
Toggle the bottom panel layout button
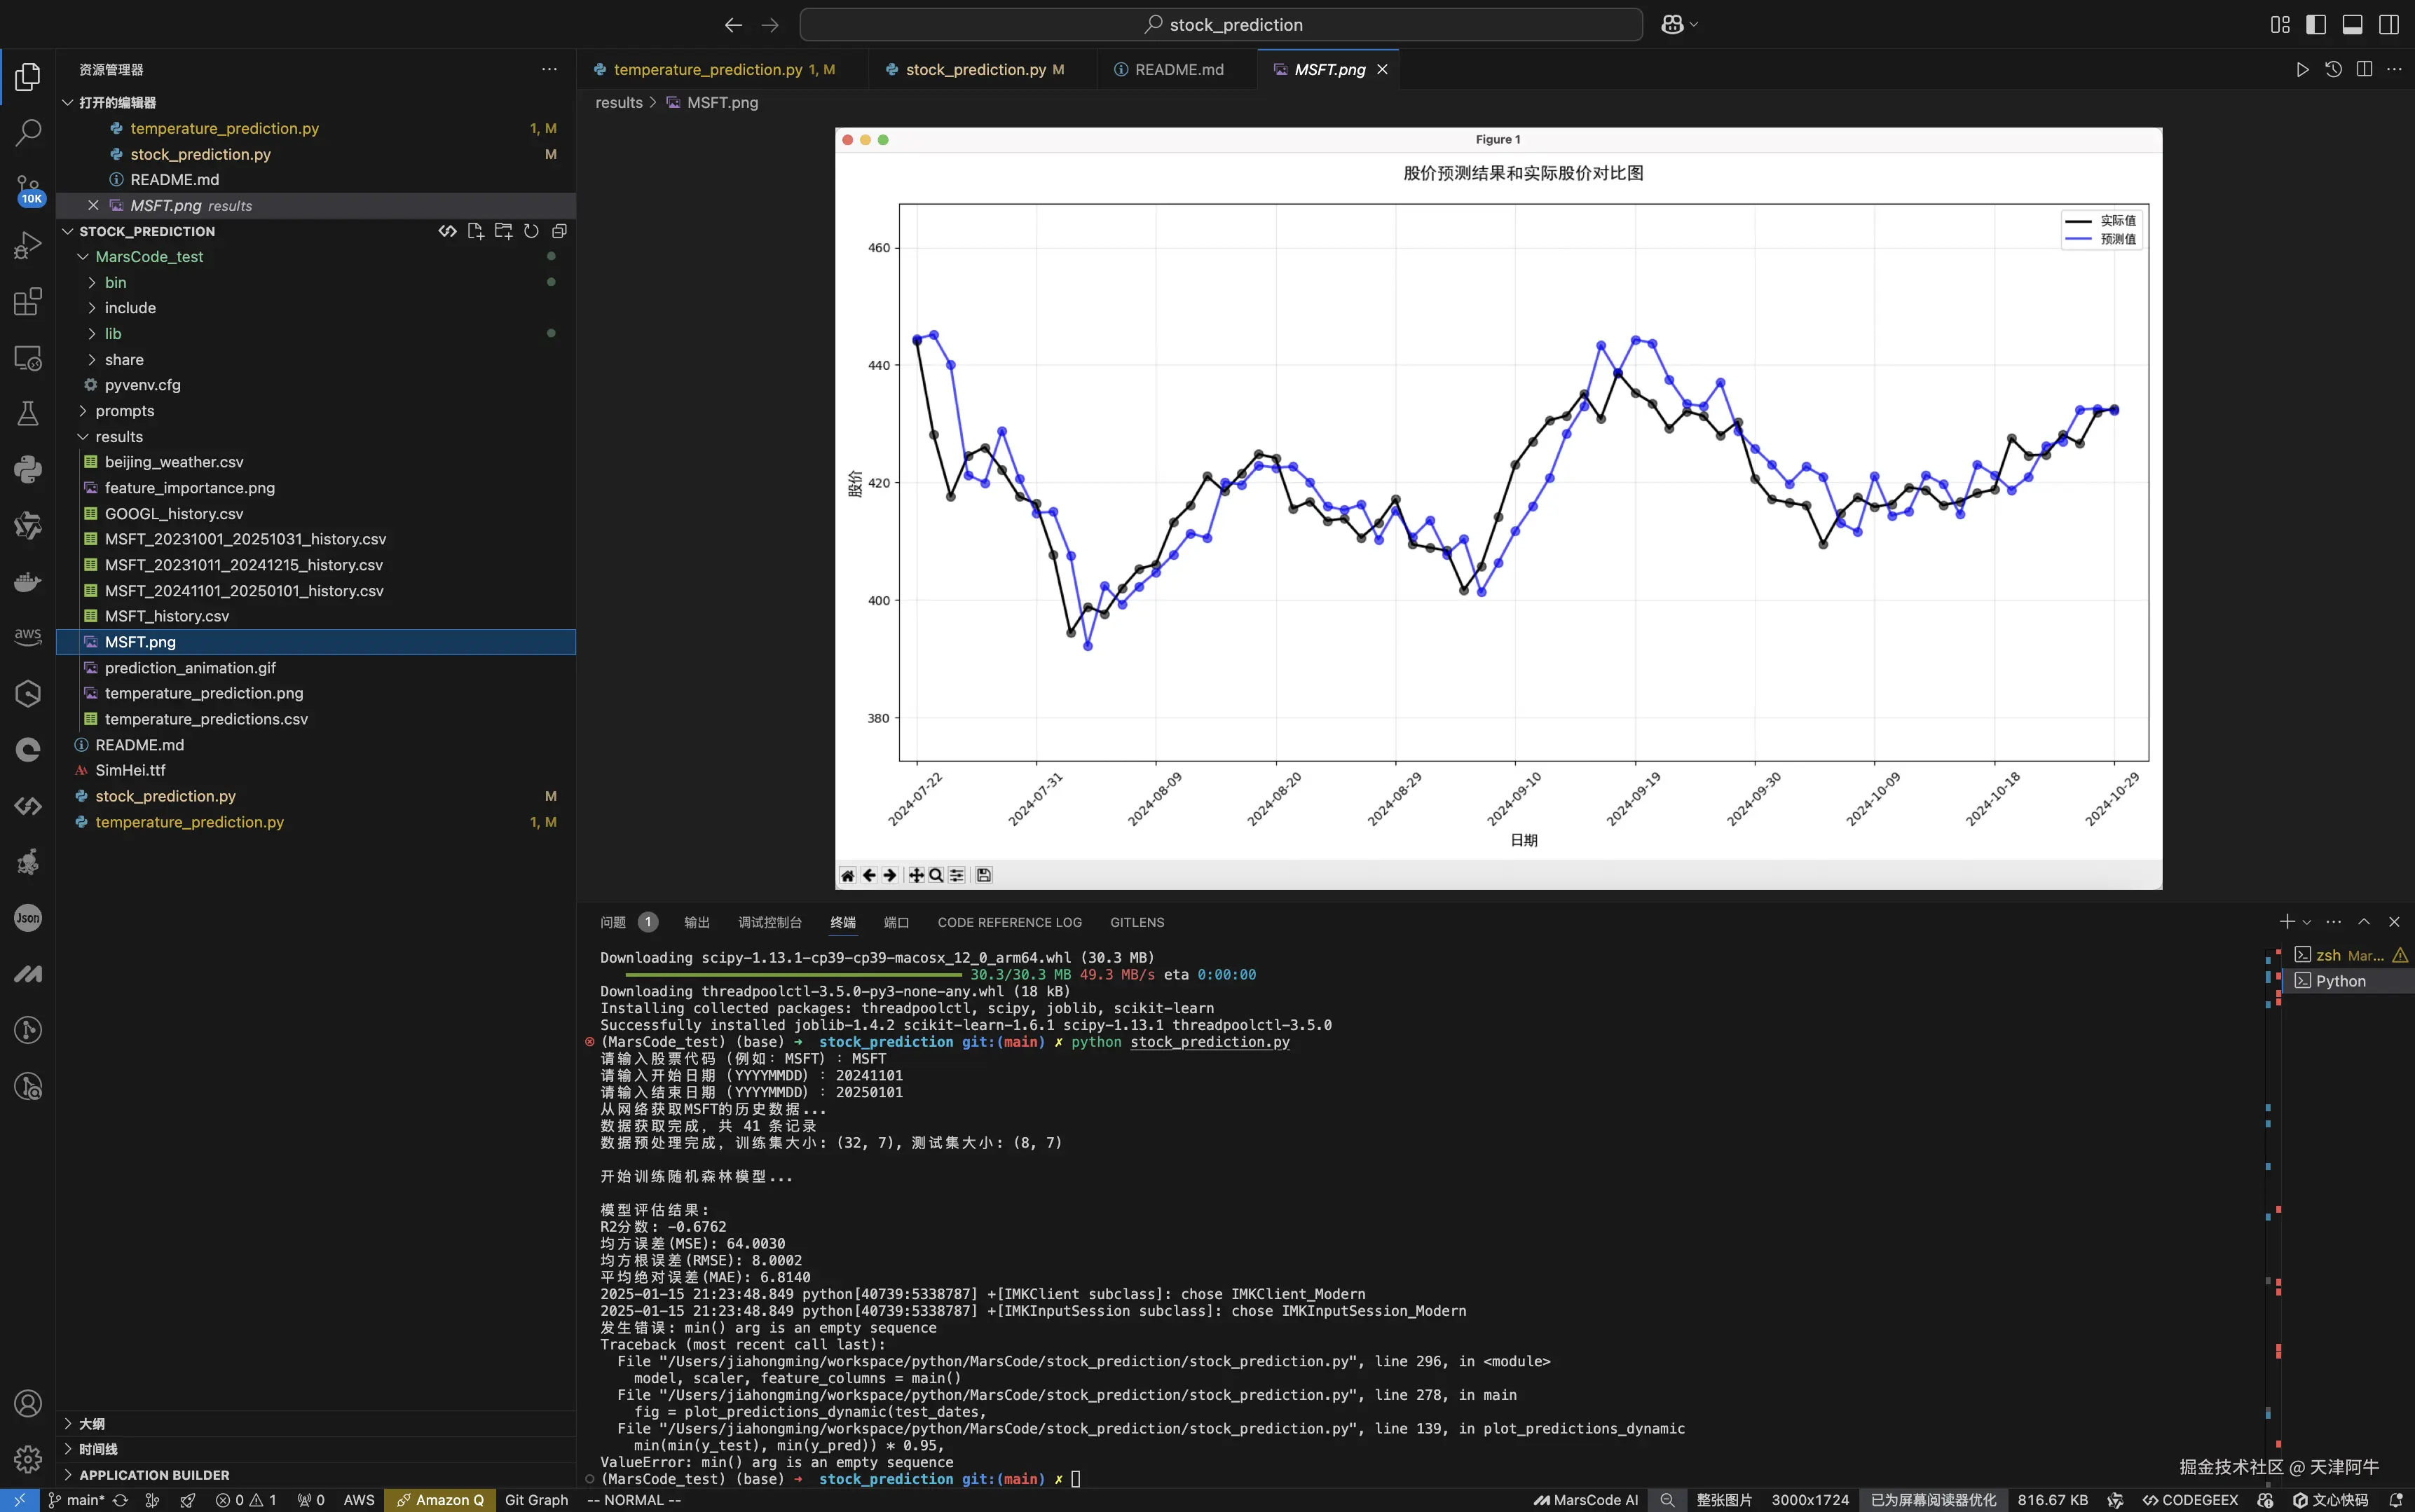click(x=2352, y=25)
